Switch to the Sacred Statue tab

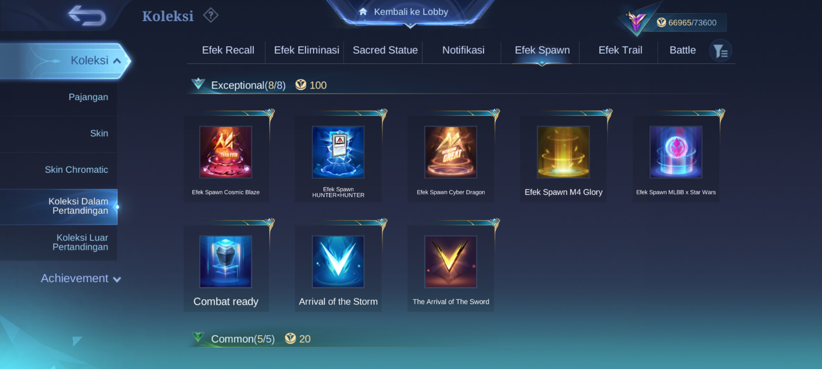[385, 50]
